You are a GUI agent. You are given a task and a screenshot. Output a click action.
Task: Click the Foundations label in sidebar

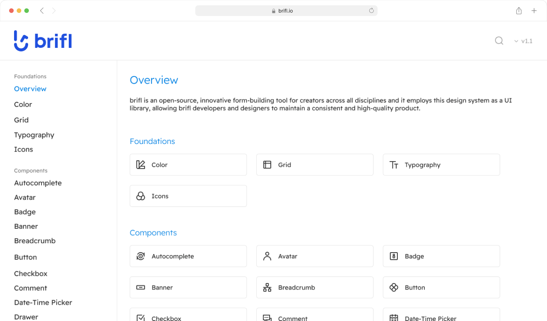pyautogui.click(x=30, y=76)
